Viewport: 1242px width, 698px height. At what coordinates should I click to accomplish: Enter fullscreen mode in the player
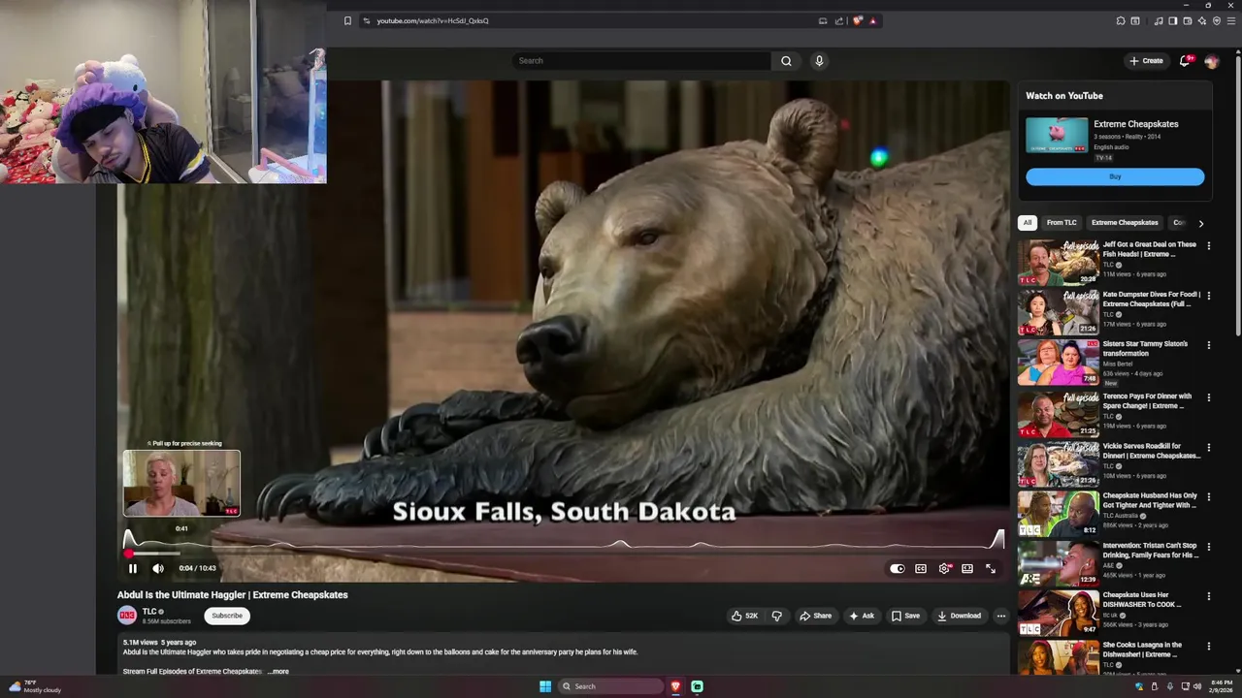(991, 569)
